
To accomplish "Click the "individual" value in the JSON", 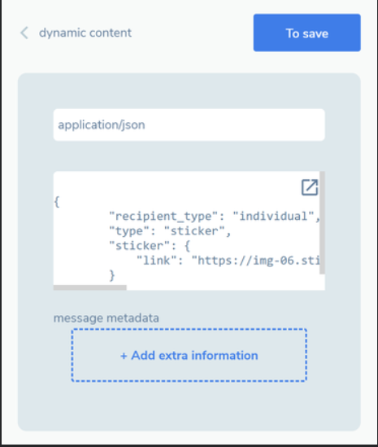I will click(273, 216).
